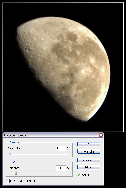Click the Ombre/Luci title bar
This screenshot has height=188, width=126.
tap(53, 135)
